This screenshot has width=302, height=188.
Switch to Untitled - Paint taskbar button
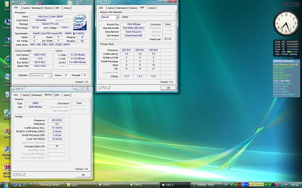coord(206,185)
